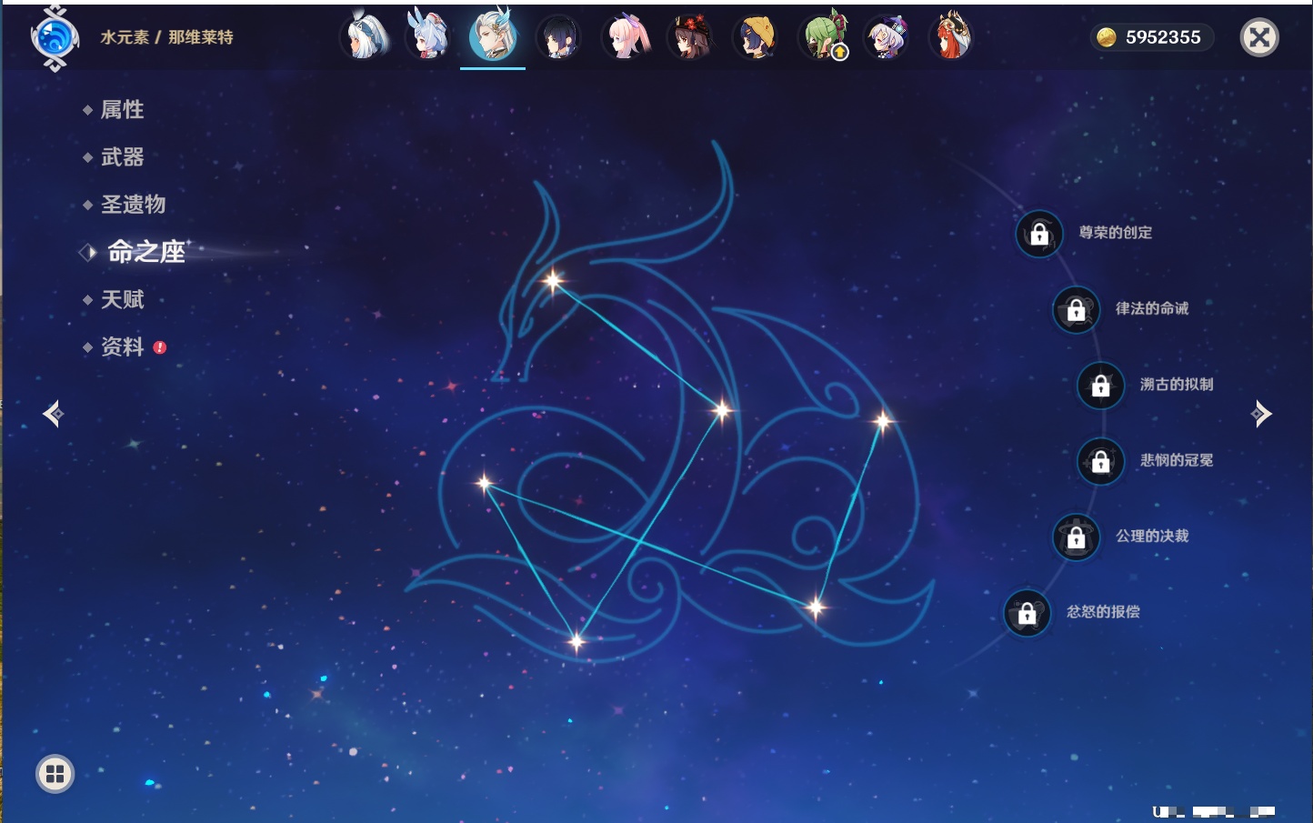Select the pink-haired Kokomi portrait

[x=626, y=37]
